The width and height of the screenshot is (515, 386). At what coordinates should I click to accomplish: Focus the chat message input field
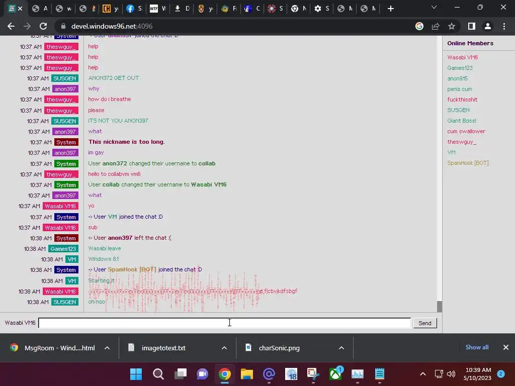coord(225,323)
